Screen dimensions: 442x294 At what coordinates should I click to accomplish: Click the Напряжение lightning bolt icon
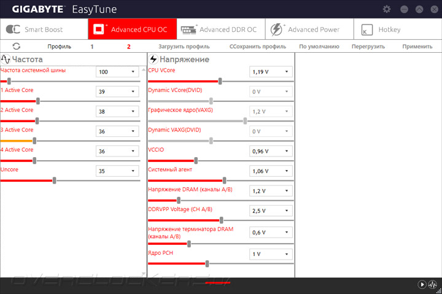pos(153,59)
